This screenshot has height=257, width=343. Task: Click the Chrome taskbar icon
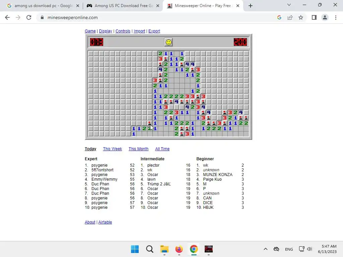(x=194, y=249)
